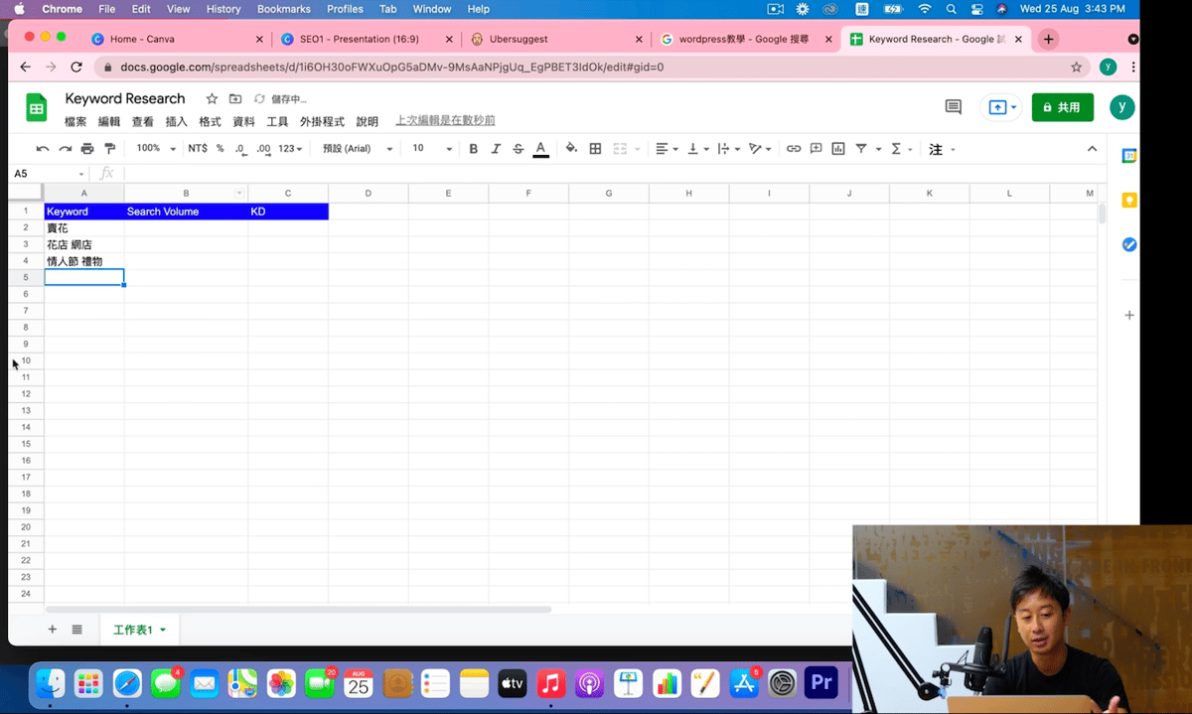The width and height of the screenshot is (1192, 714).
Task: Expand the Arial font dropdown
Action: click(358, 149)
